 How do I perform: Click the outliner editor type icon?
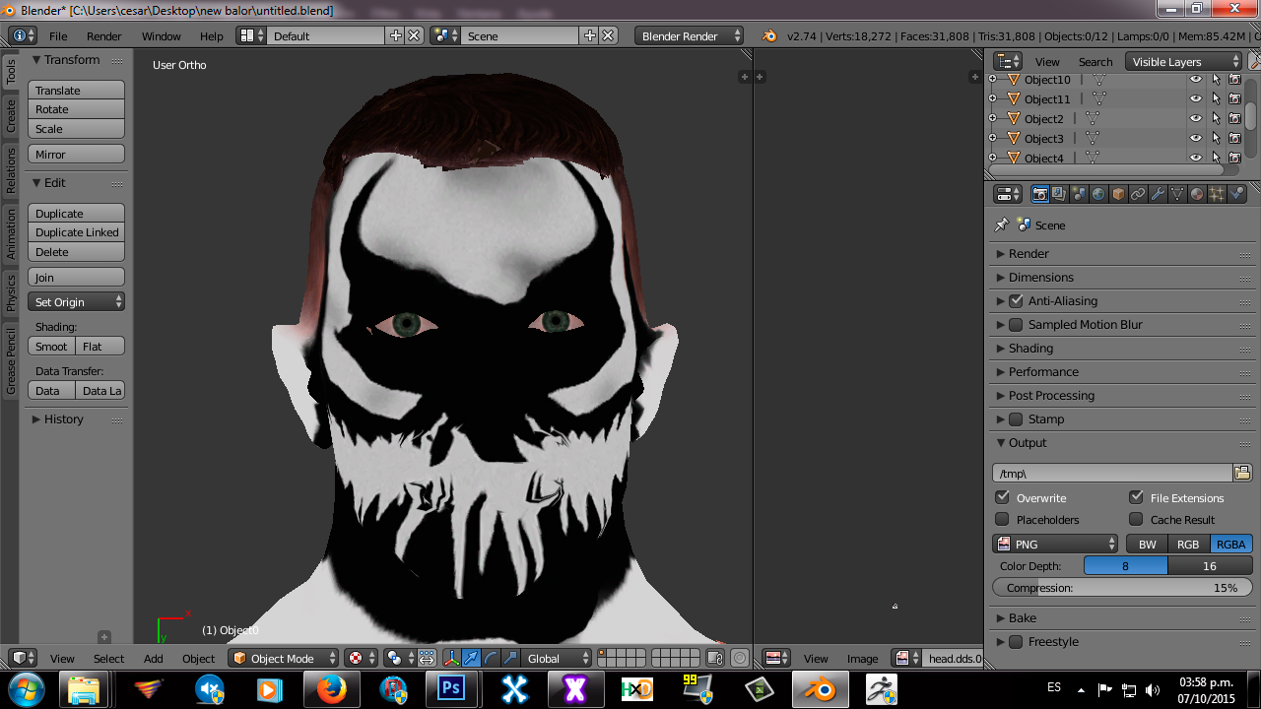[x=1008, y=61]
